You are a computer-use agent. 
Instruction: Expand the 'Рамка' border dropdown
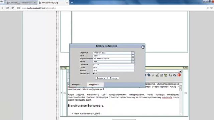point(133,62)
